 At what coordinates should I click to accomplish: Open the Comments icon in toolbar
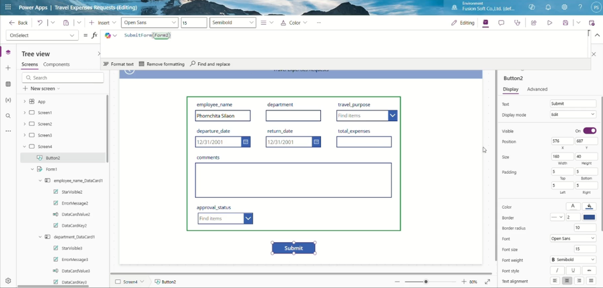501,23
